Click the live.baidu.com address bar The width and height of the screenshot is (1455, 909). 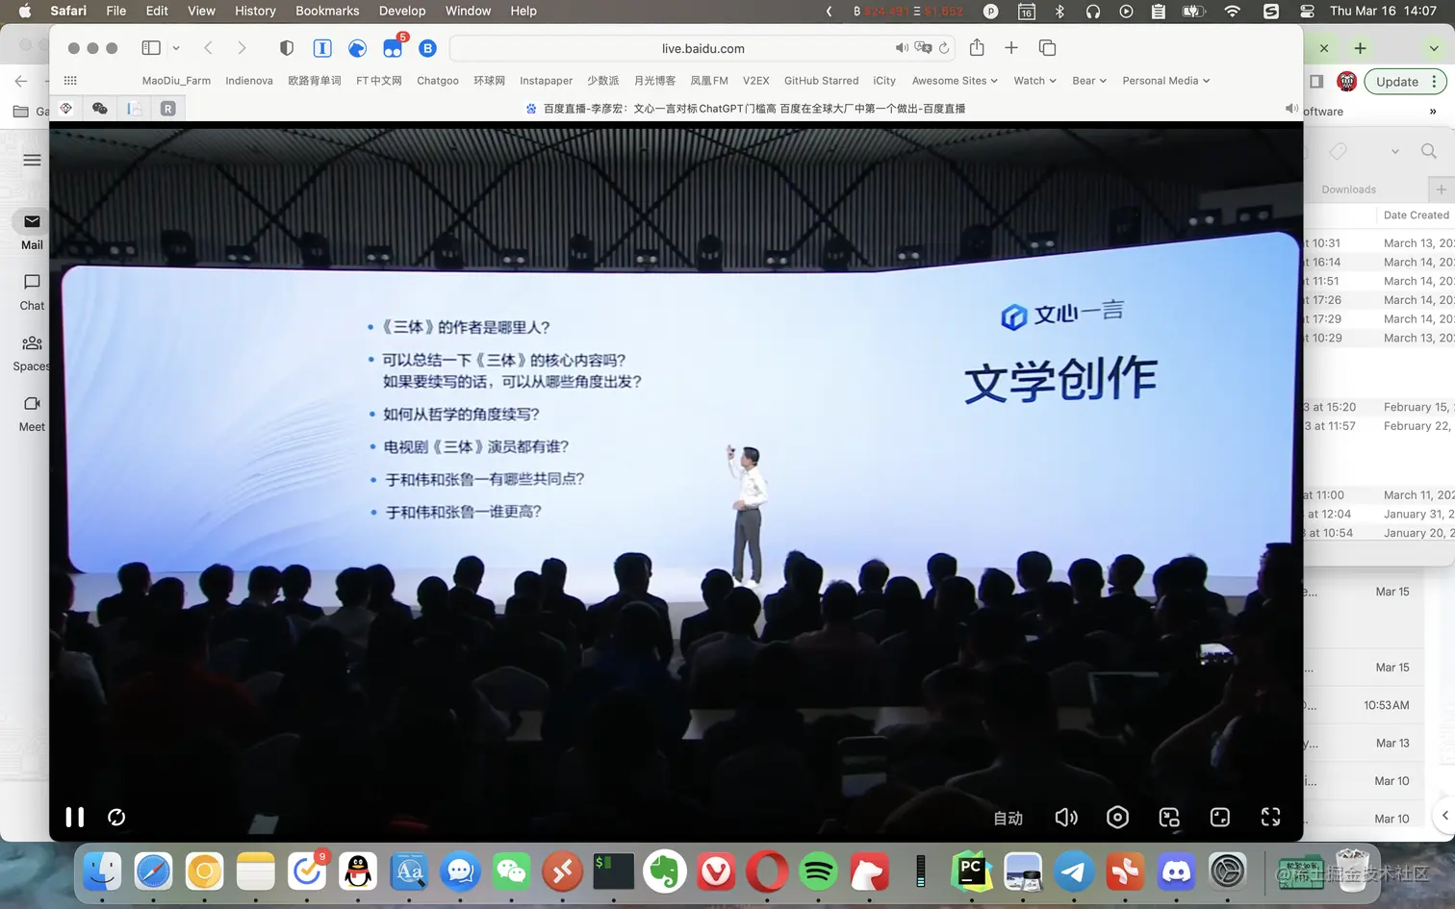[702, 48]
